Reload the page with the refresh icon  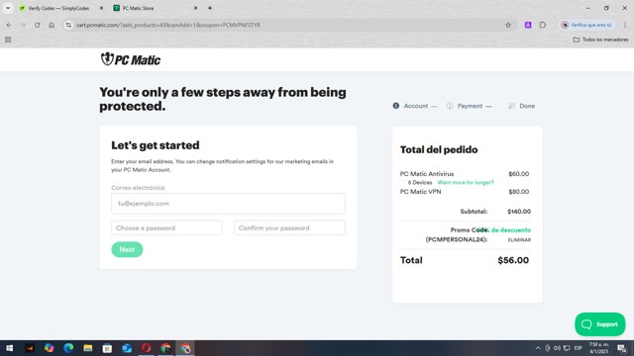pyautogui.click(x=38, y=25)
